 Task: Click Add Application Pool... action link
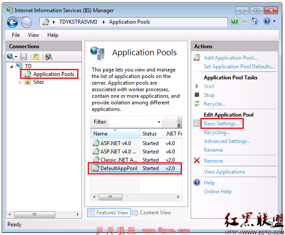coord(231,58)
